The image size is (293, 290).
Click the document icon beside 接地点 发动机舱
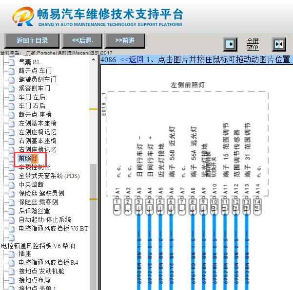click(12, 272)
